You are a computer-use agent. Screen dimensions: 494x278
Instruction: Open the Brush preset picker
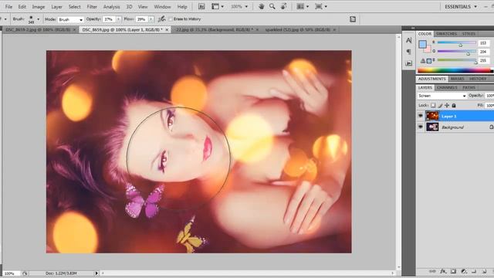click(34, 19)
